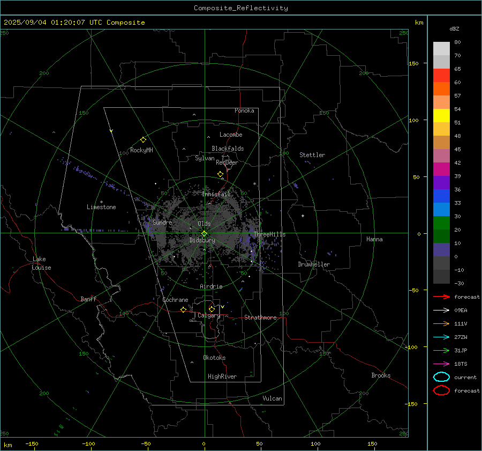
Task: Click the 'Ponoka' town label
Action: (x=244, y=110)
